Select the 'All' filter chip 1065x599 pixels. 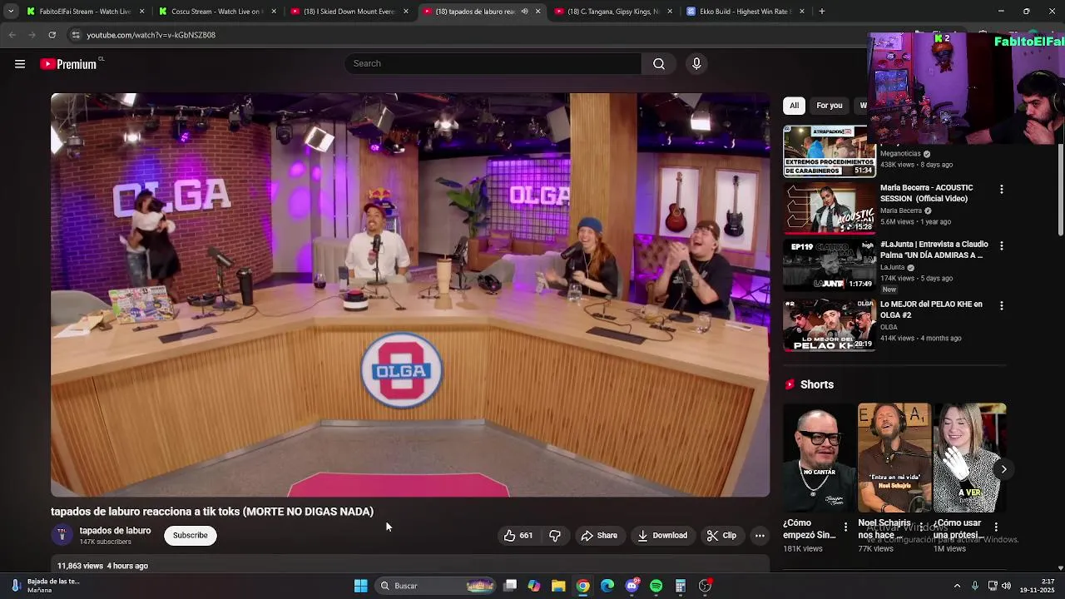click(x=794, y=106)
